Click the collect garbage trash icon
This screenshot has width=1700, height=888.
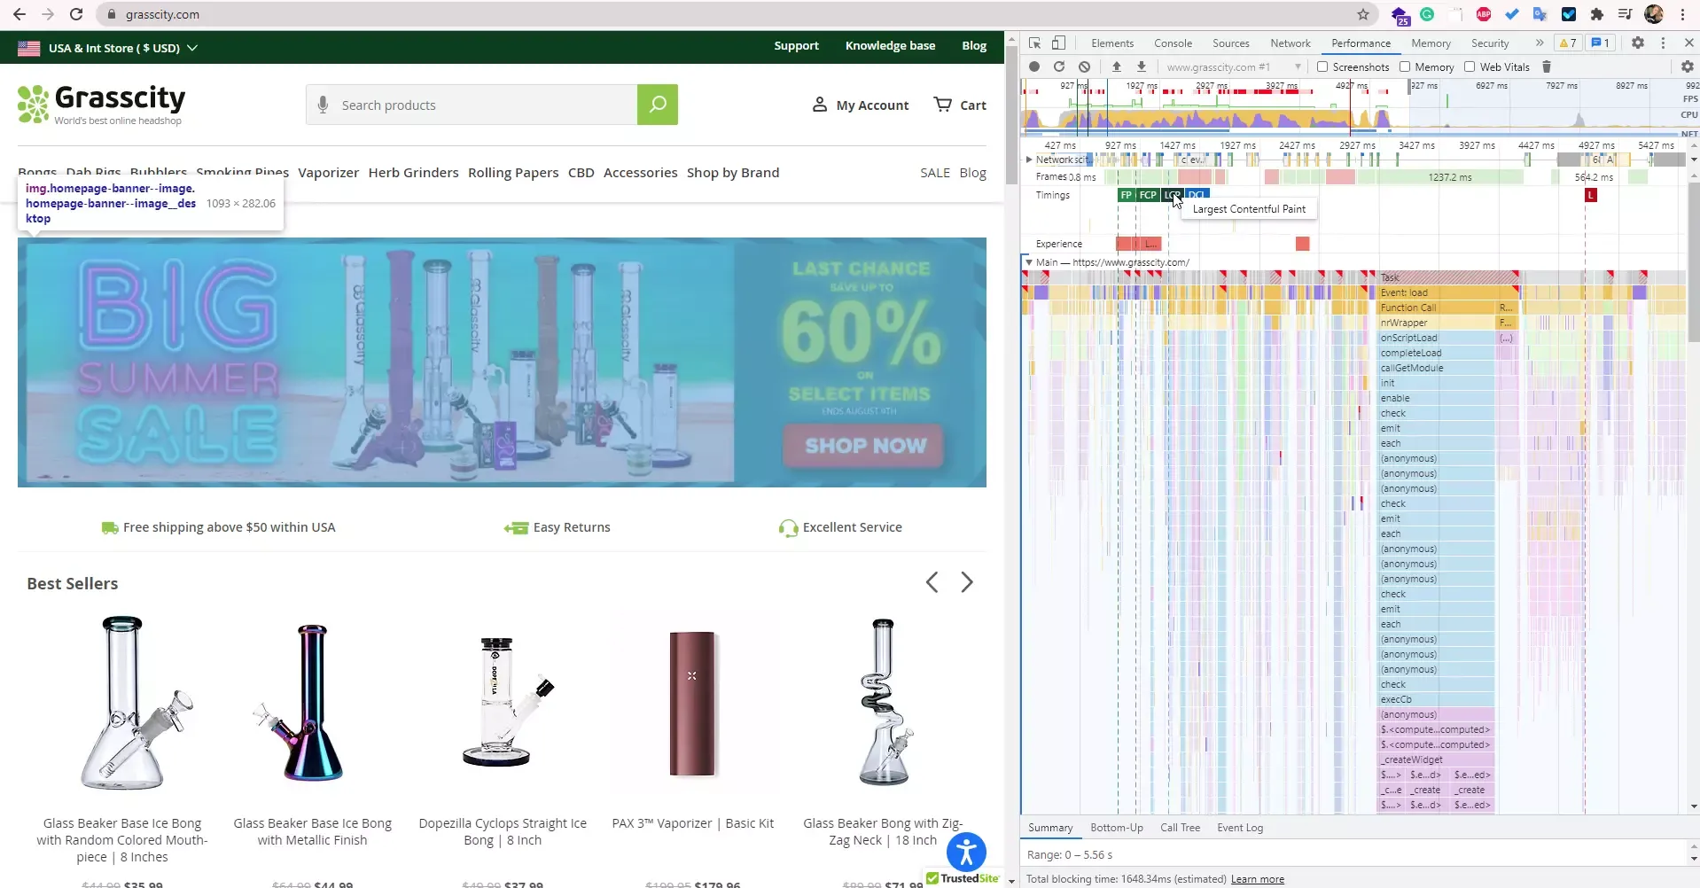[1547, 66]
